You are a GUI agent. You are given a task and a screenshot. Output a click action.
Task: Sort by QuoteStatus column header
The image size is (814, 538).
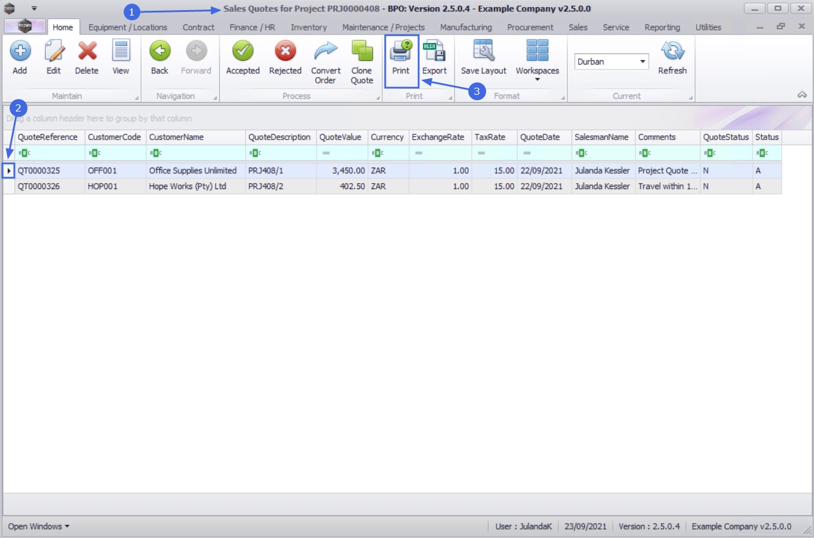(x=726, y=137)
